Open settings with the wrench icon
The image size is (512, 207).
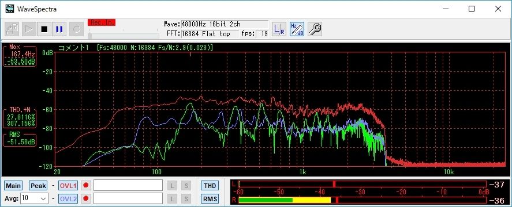pos(315,29)
